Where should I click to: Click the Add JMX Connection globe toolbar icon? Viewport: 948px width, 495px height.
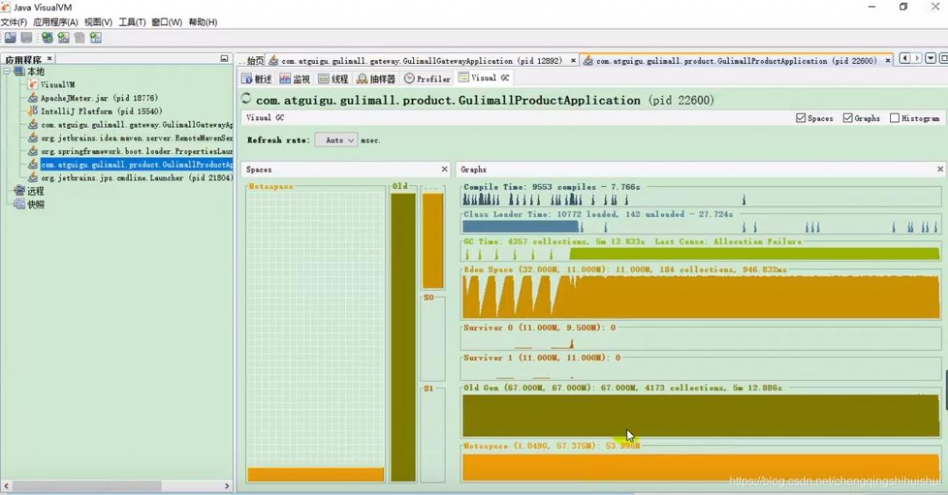[47, 38]
